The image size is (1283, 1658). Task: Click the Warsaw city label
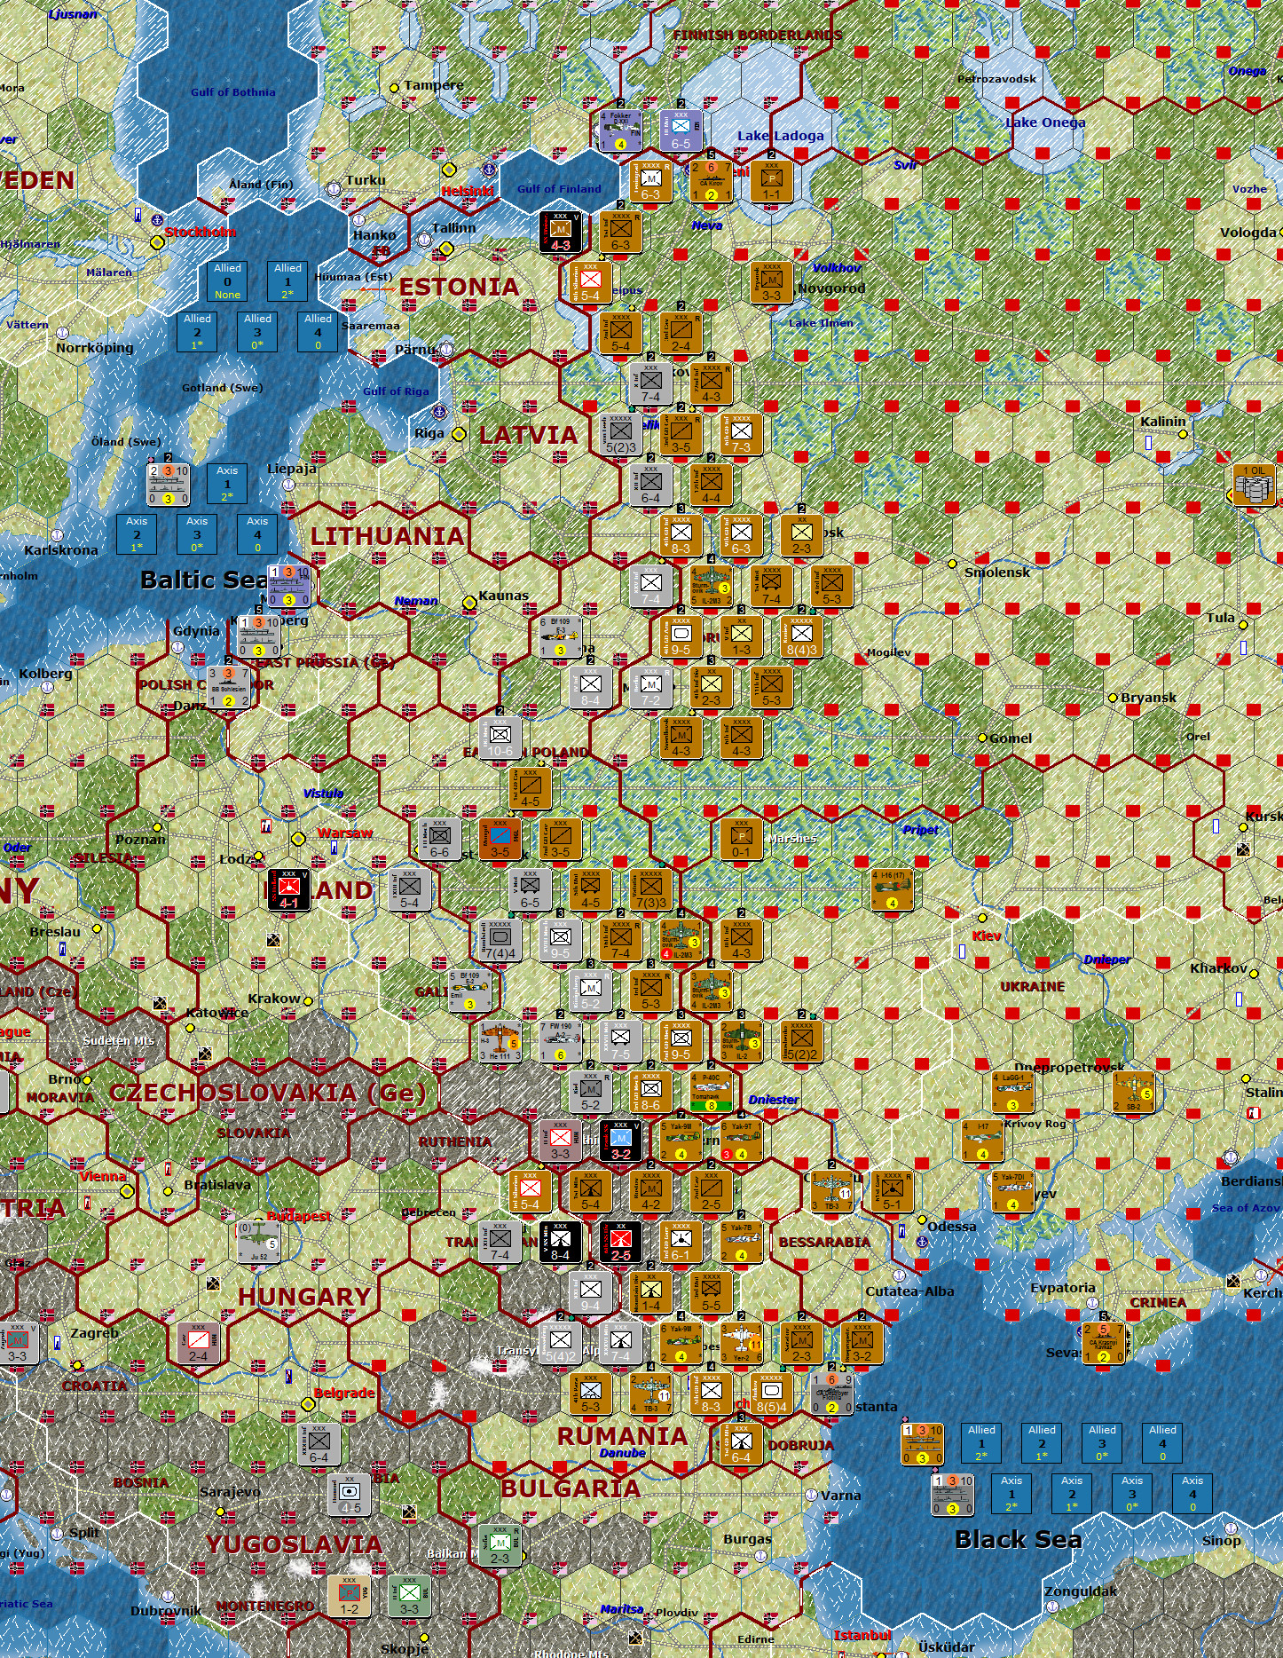pos(345,833)
